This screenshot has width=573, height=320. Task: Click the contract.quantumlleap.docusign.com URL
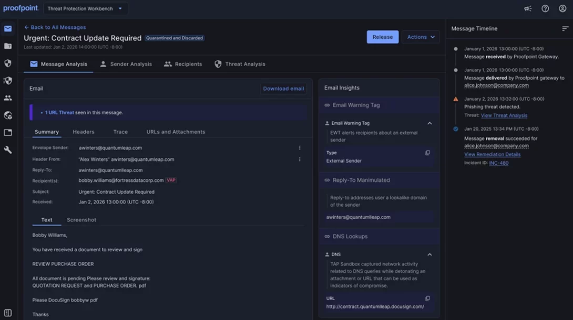375,307
